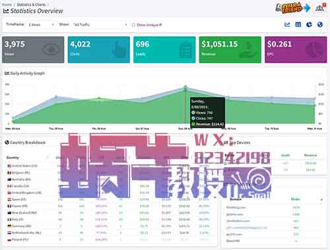The image size is (330, 250).
Task: Click the pie icon on EPC card
Action: [x=315, y=49]
